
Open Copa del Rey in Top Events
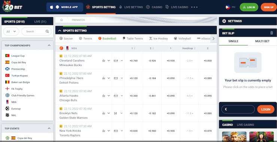pos(19,138)
